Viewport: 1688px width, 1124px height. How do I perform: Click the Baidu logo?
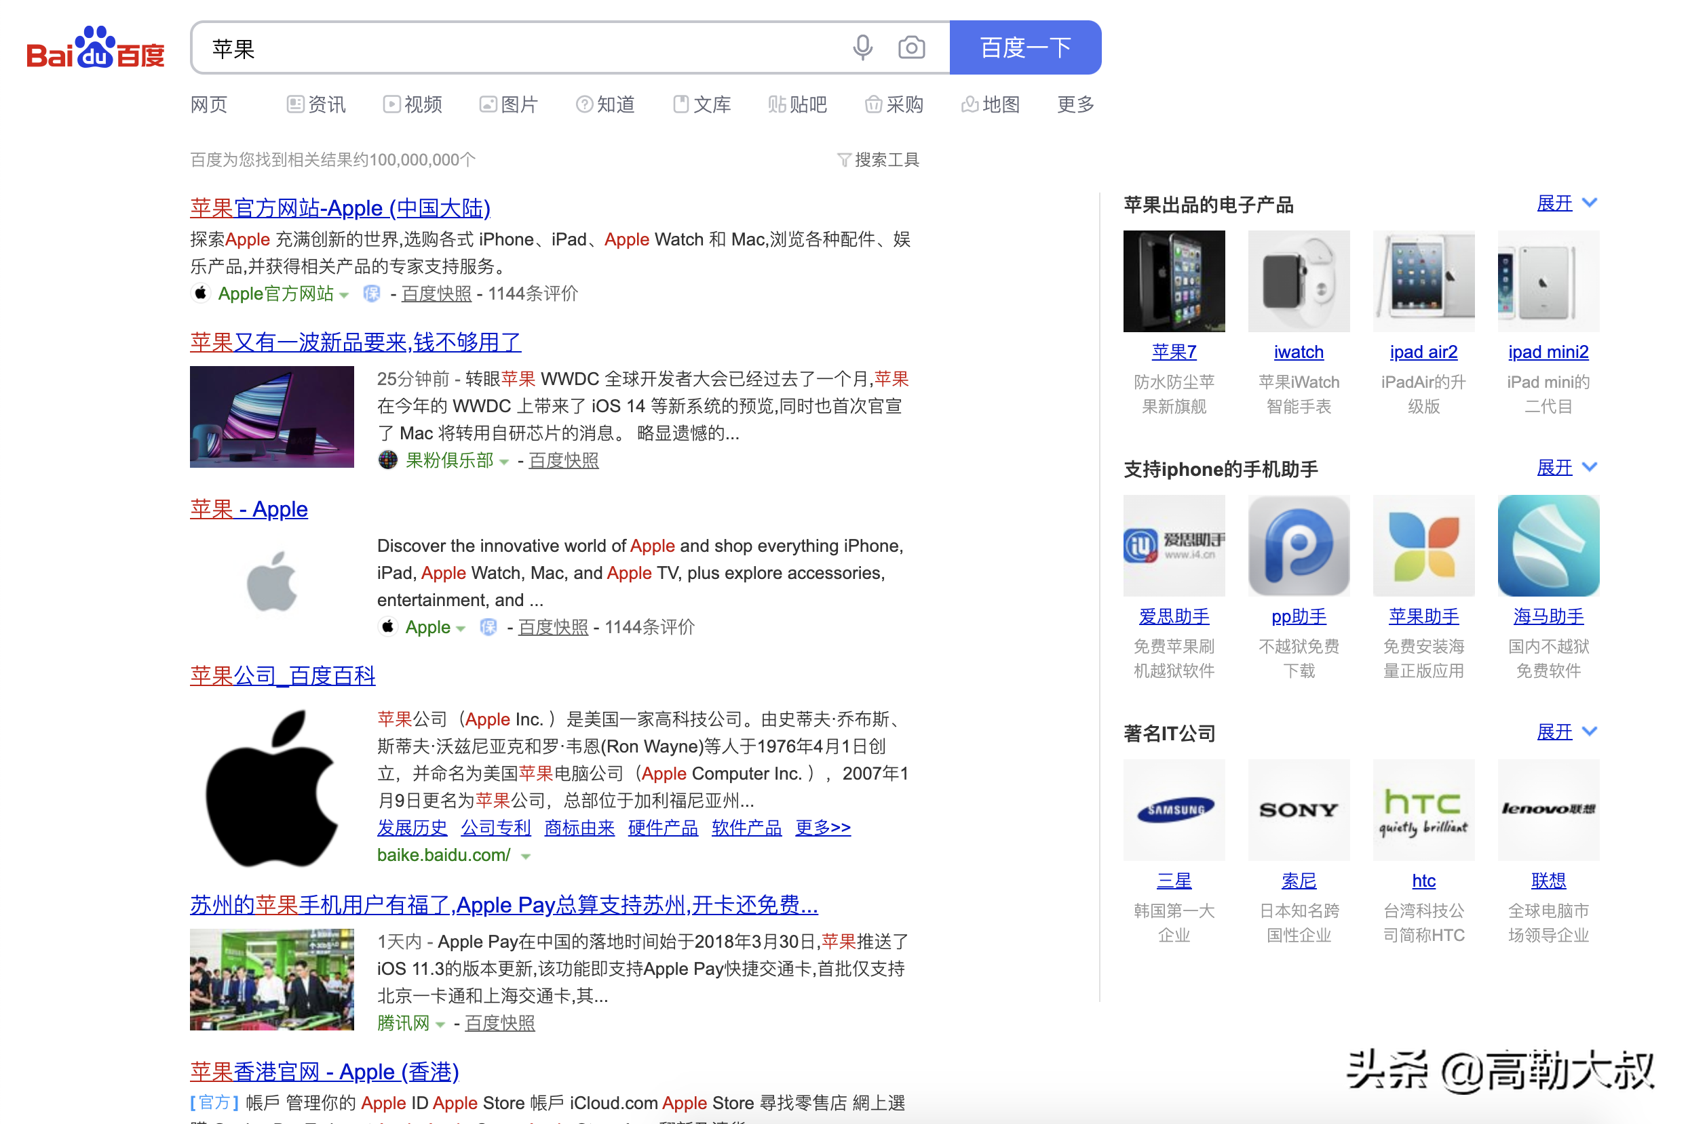(96, 48)
